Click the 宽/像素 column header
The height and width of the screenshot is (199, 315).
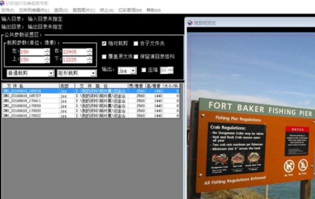click(x=136, y=86)
